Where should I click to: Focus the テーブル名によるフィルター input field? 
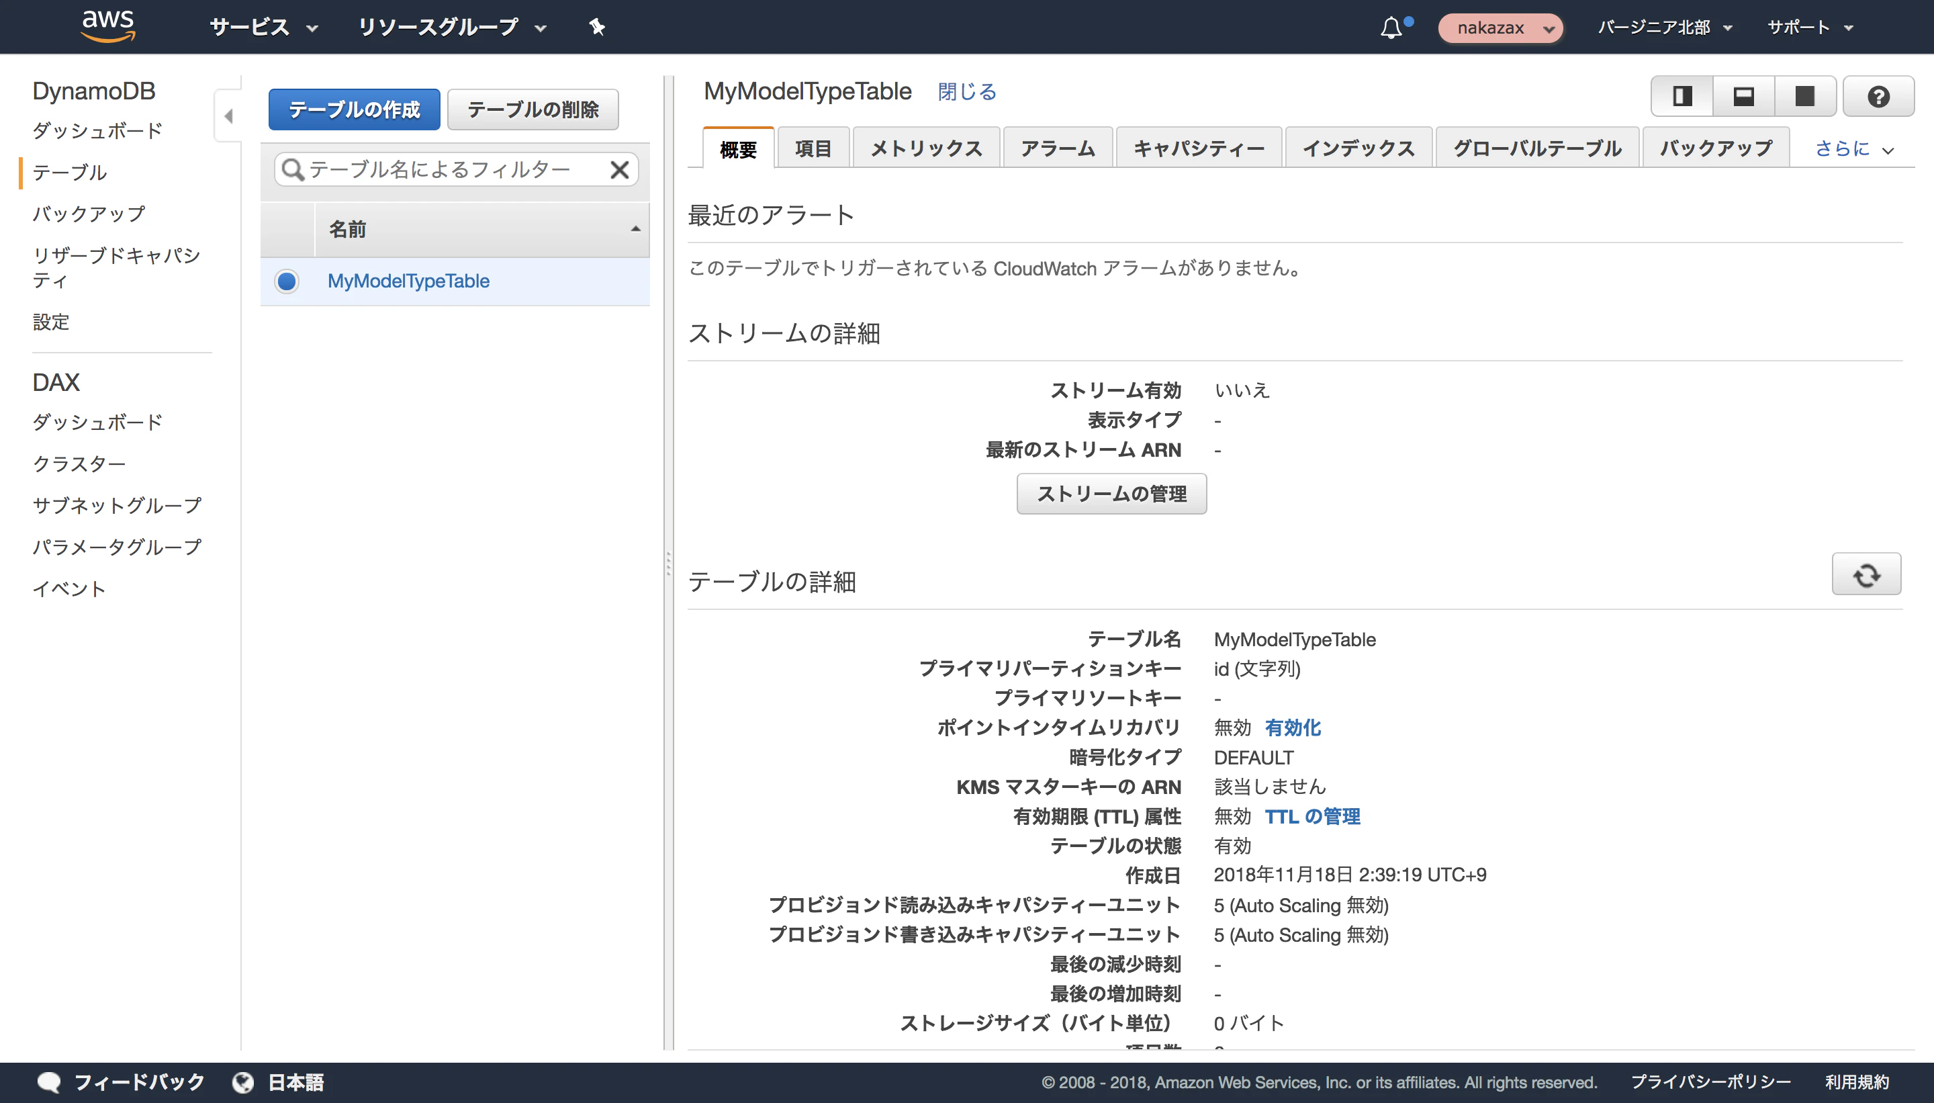456,169
